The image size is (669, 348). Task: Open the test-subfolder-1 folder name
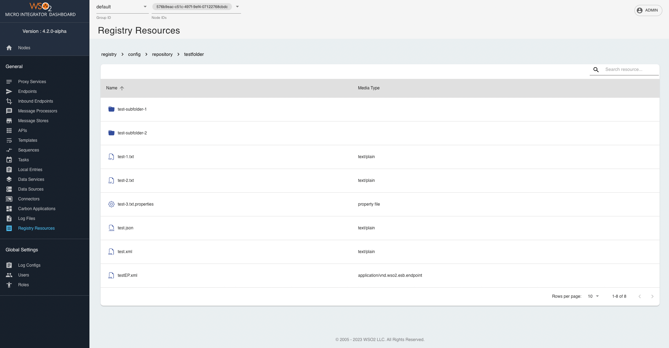coord(132,109)
